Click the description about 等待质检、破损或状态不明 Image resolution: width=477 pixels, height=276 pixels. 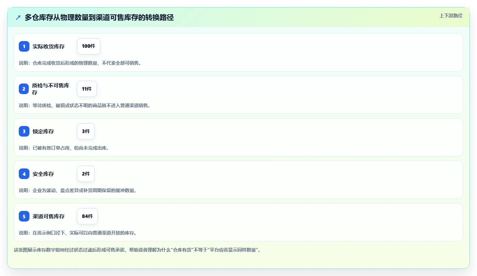pos(85,105)
